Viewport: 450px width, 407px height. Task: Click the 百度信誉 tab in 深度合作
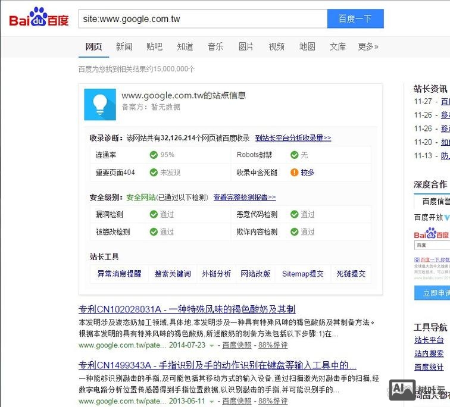[x=432, y=201]
